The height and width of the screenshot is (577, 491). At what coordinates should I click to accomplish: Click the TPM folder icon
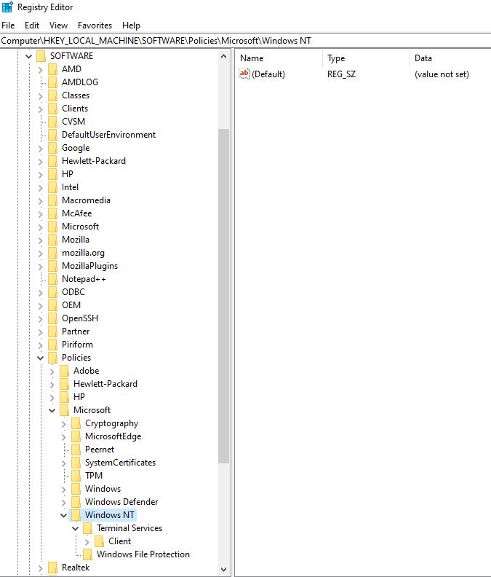coord(76,476)
